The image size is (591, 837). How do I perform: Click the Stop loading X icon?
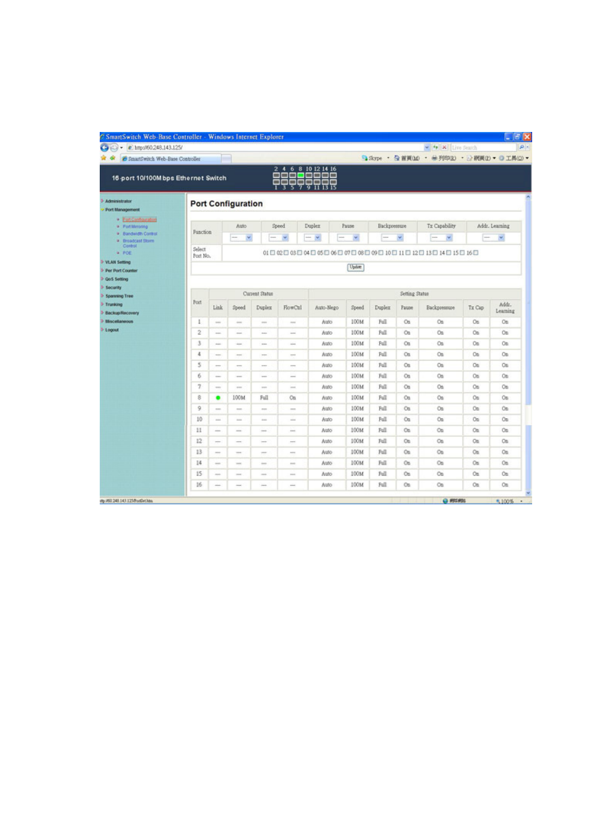pos(444,147)
